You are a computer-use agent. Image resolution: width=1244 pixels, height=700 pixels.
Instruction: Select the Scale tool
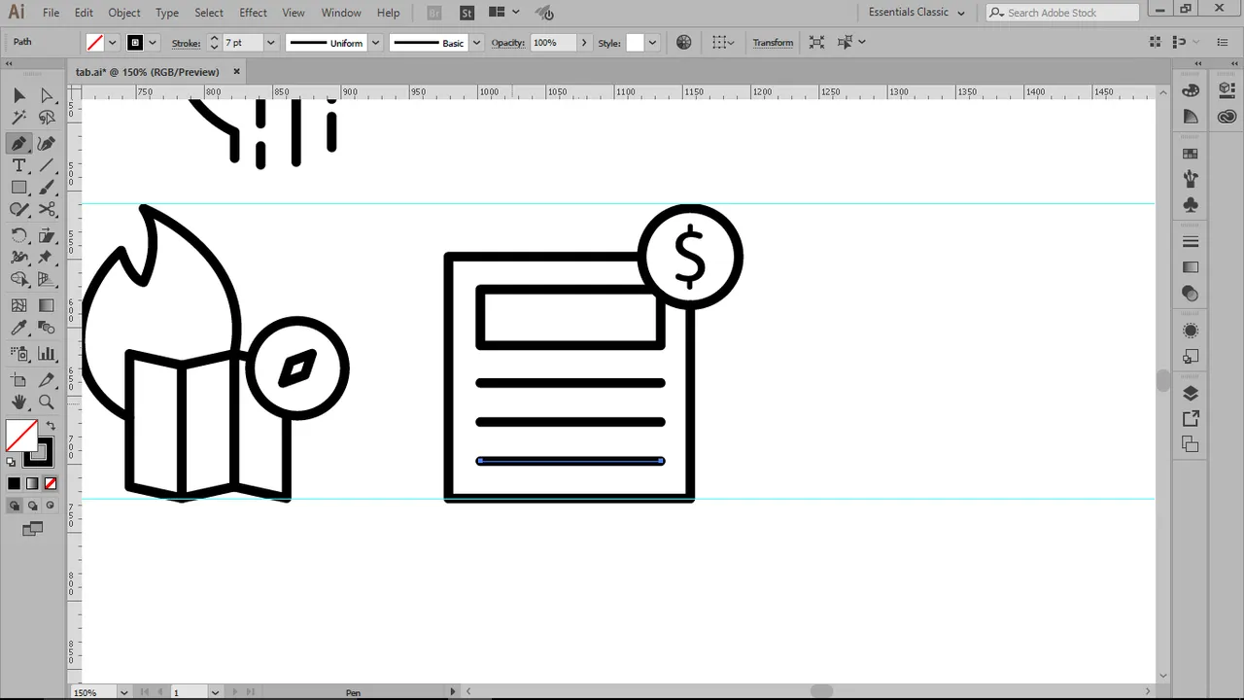pos(46,235)
